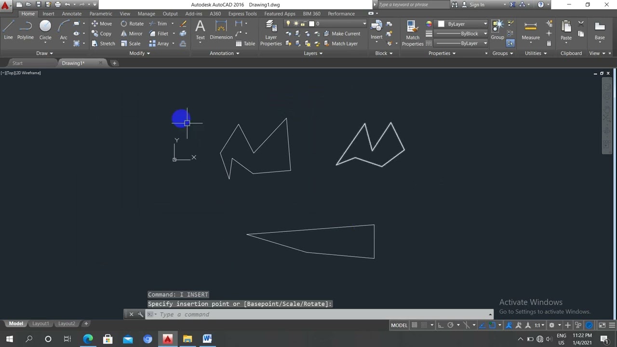Toggle snap mode in status bar
Viewport: 617px width, 347px height.
(x=424, y=325)
